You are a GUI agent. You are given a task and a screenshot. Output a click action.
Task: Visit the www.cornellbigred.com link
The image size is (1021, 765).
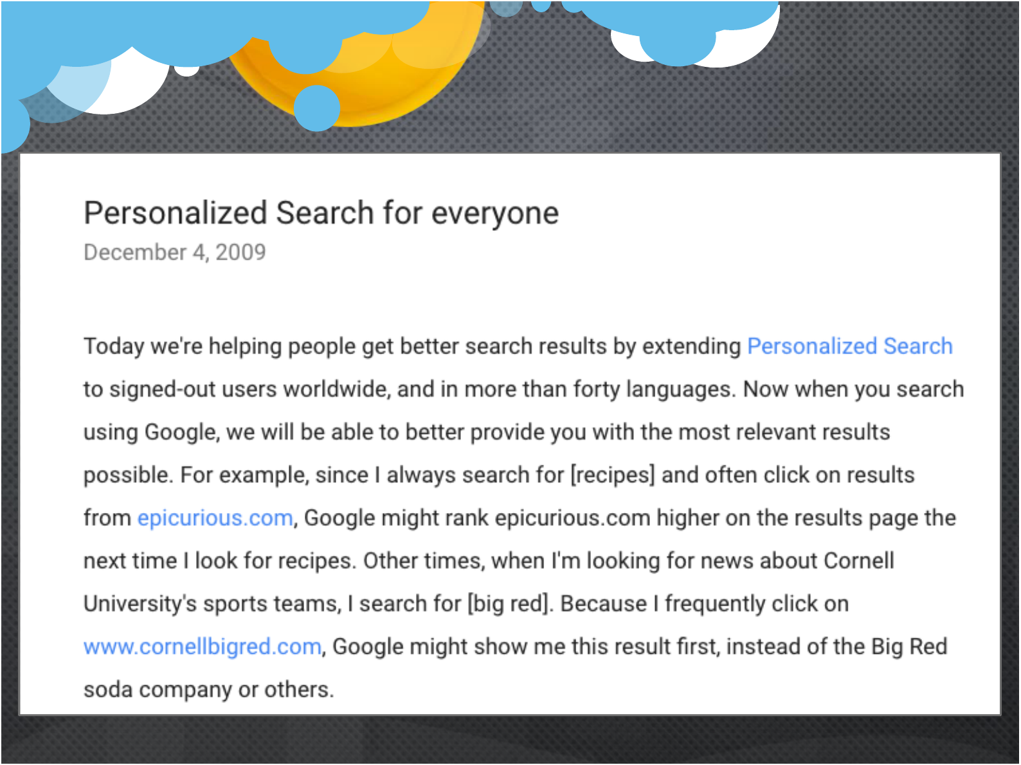203,647
